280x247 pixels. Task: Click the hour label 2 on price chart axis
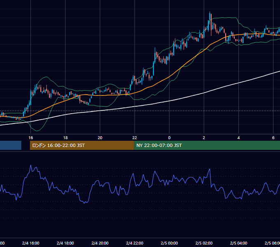point(204,137)
